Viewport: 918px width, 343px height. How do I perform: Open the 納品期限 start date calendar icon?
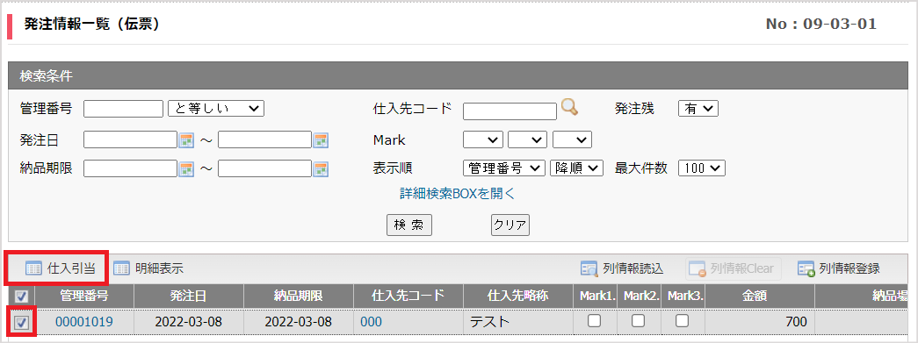[186, 169]
